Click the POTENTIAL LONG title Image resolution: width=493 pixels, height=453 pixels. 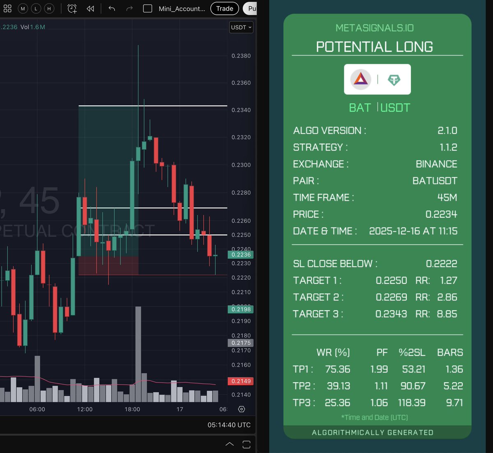(374, 47)
